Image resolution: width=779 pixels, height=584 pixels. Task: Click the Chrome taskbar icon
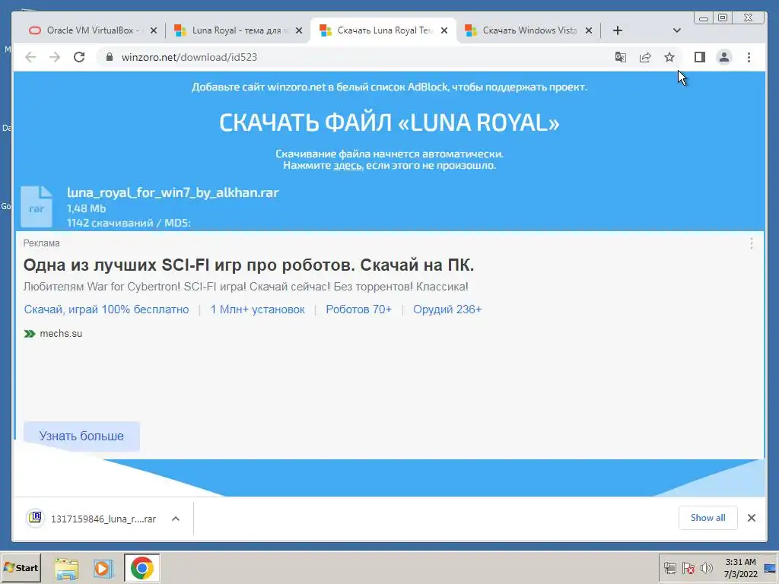[x=142, y=568]
